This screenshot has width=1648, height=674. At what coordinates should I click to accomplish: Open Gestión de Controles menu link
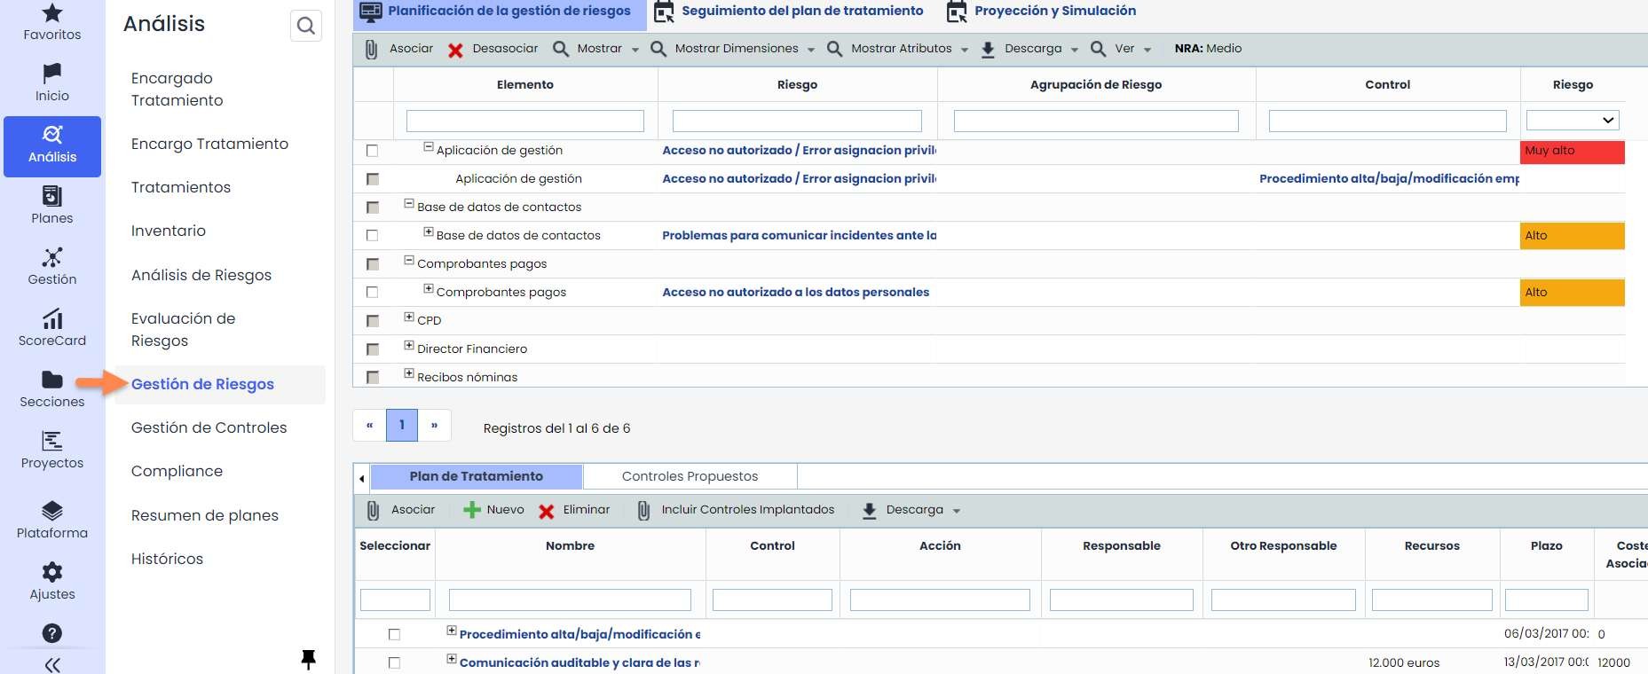209,427
